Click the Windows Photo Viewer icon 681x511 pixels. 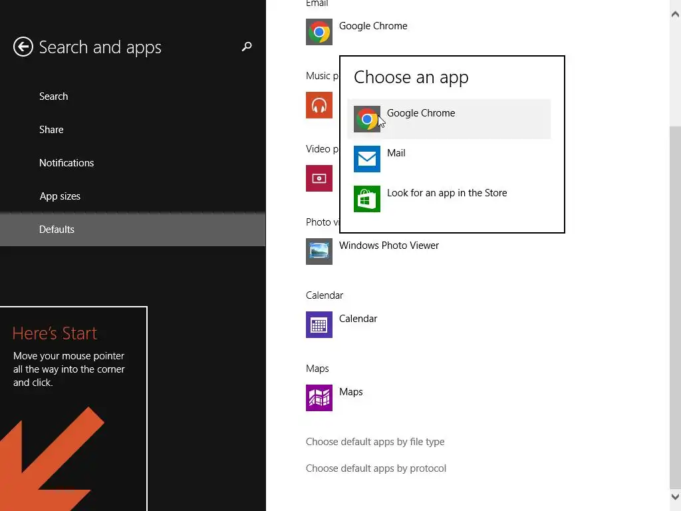319,251
